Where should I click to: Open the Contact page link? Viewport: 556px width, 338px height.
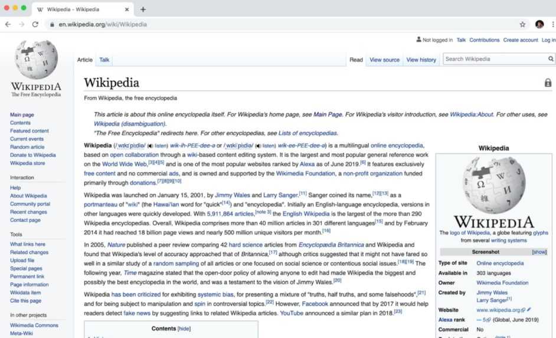tap(25, 220)
